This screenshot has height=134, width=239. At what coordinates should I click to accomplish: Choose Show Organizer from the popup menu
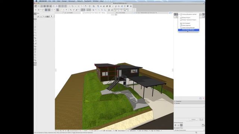point(189,25)
